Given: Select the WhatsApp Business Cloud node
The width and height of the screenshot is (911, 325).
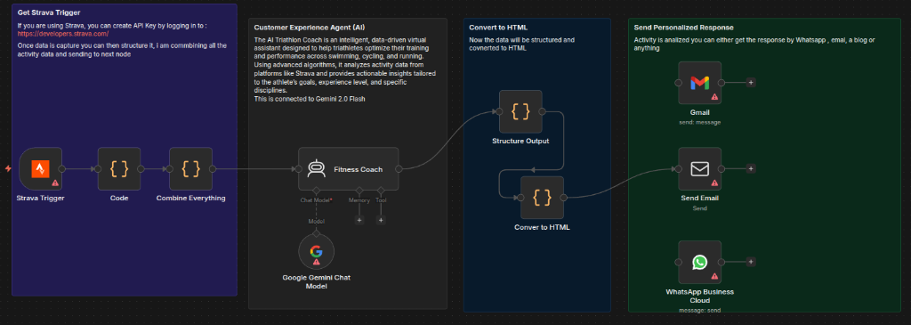Looking at the screenshot, I should click(699, 262).
